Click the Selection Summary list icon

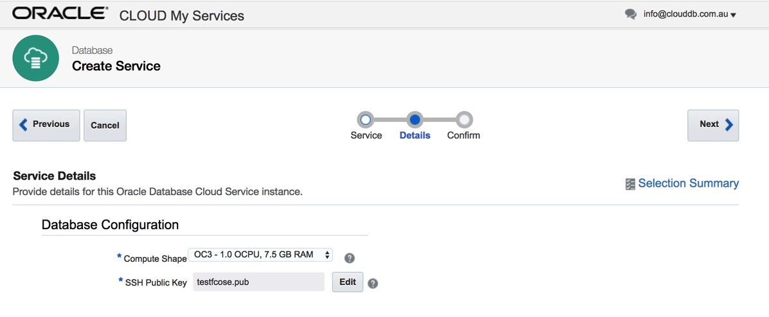coord(630,184)
